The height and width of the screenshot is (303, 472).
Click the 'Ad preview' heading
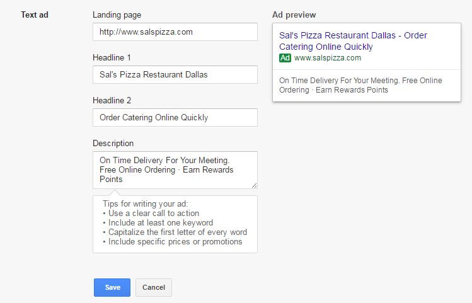click(294, 15)
